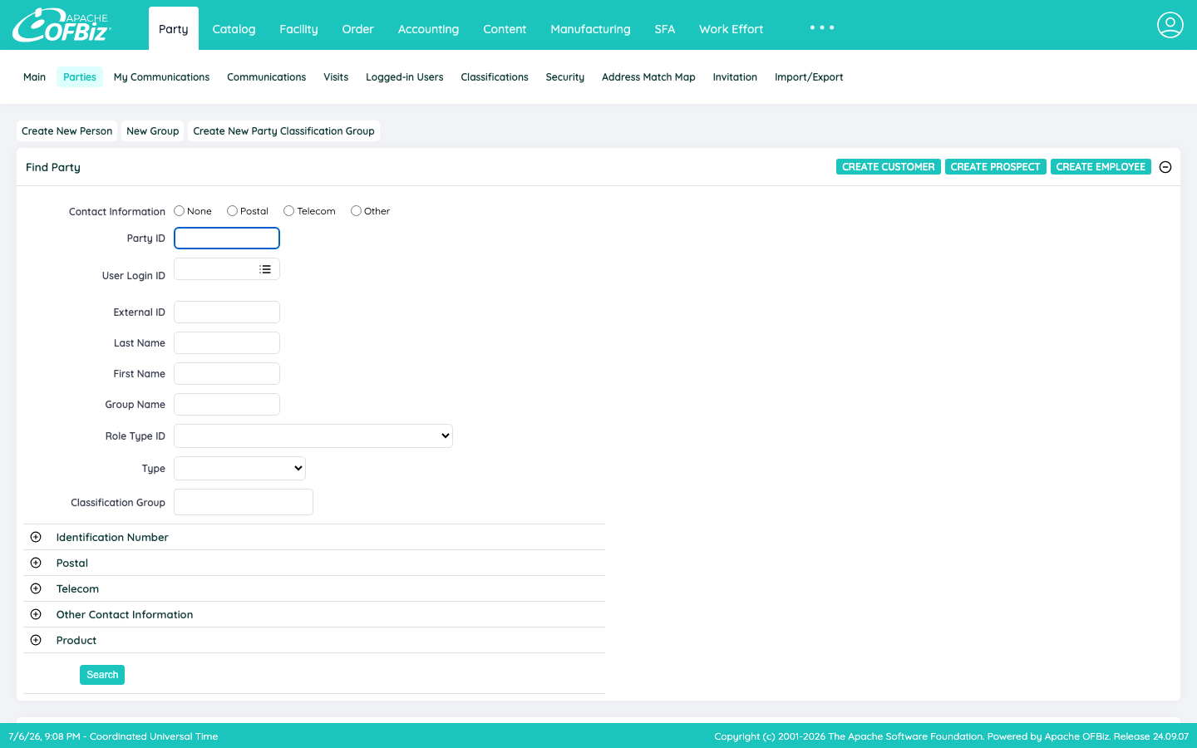Open the Invitation submenu item

(735, 77)
